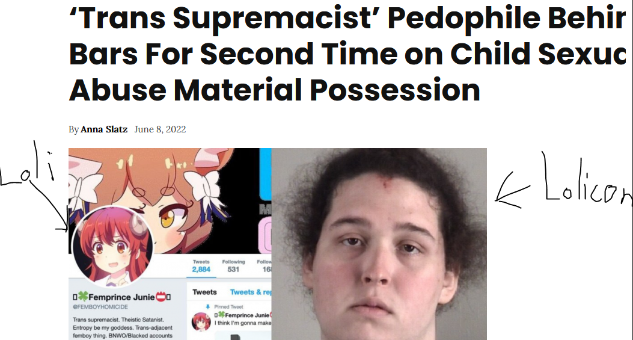Click the @FEMBOYHOMICIDE handle
Image resolution: width=633 pixels, height=340 pixels.
100,308
